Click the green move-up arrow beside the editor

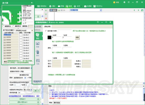tap(46, 14)
